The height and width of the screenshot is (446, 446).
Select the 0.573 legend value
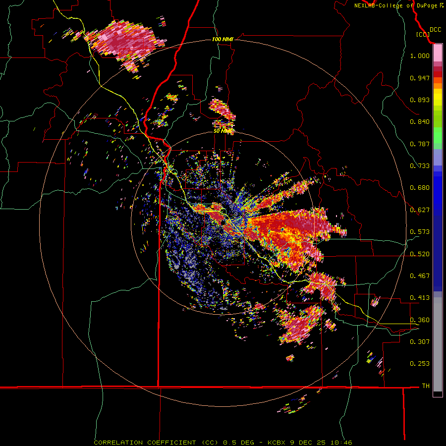tap(420, 232)
